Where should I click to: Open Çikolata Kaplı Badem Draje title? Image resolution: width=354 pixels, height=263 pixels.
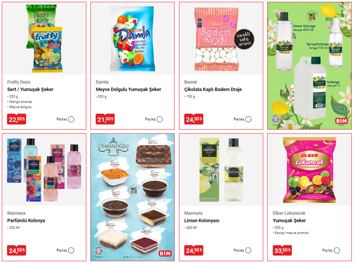(213, 89)
